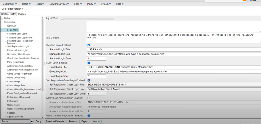Screen dimensions: 261x124
Task: Select Game Device Help tree item
Action: [16, 78]
